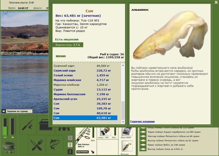
Task: Click fish icon beside Мария поймал Карася
Action: [x=143, y=132]
